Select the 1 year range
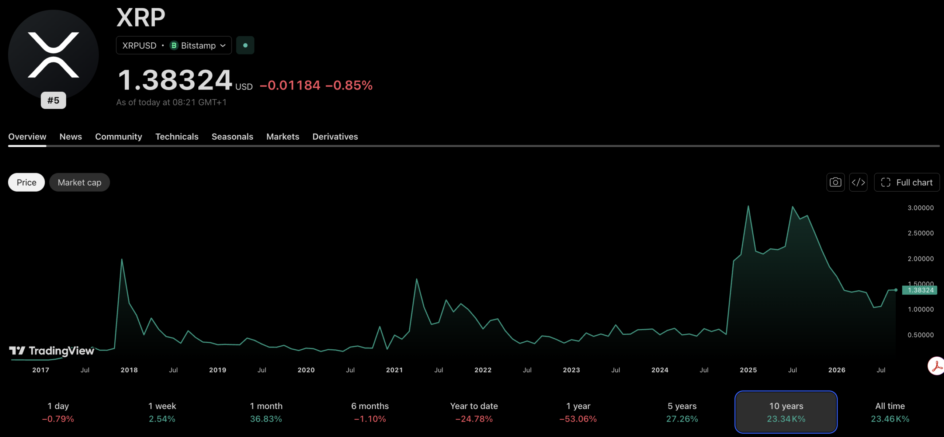 [x=578, y=412]
